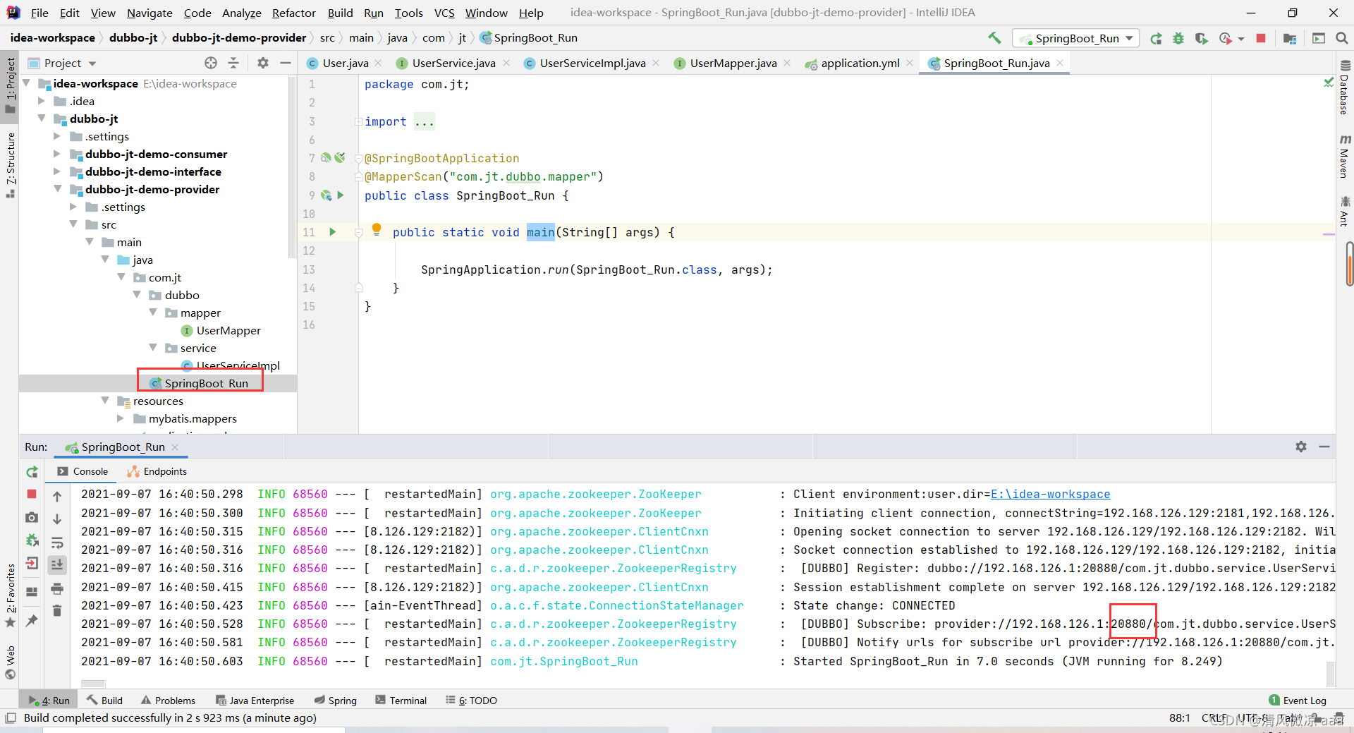Click Restore Layout icon in Run panel
This screenshot has height=733, width=1354.
32,592
